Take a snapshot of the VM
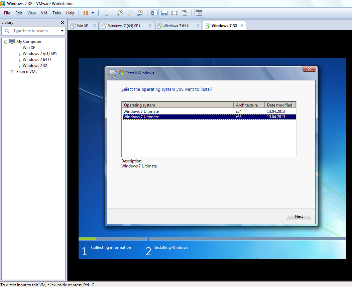This screenshot has height=287, width=352. click(120, 13)
